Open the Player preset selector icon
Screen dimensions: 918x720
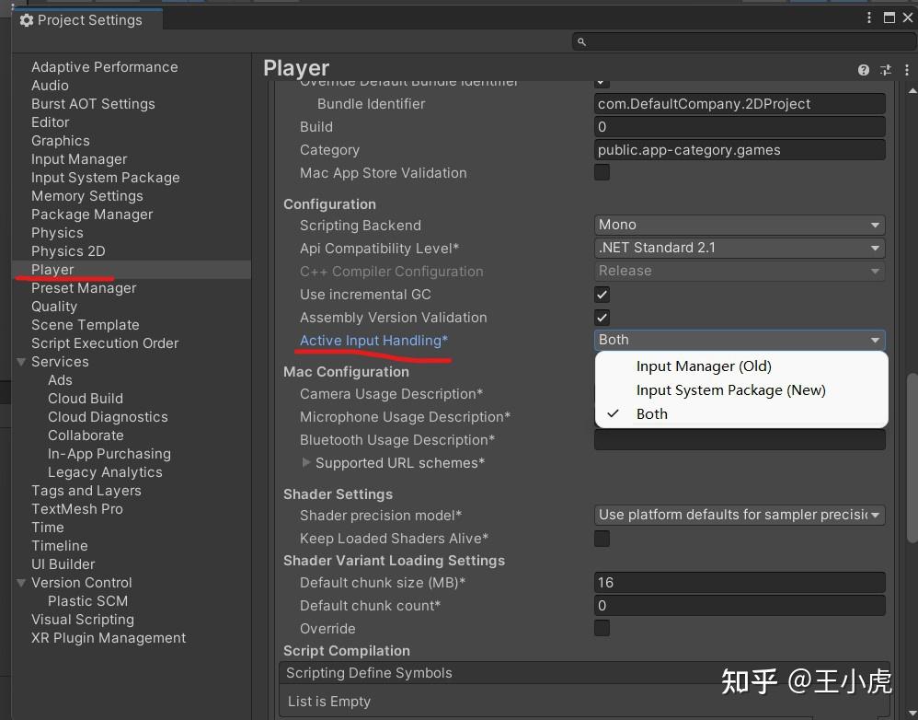885,70
